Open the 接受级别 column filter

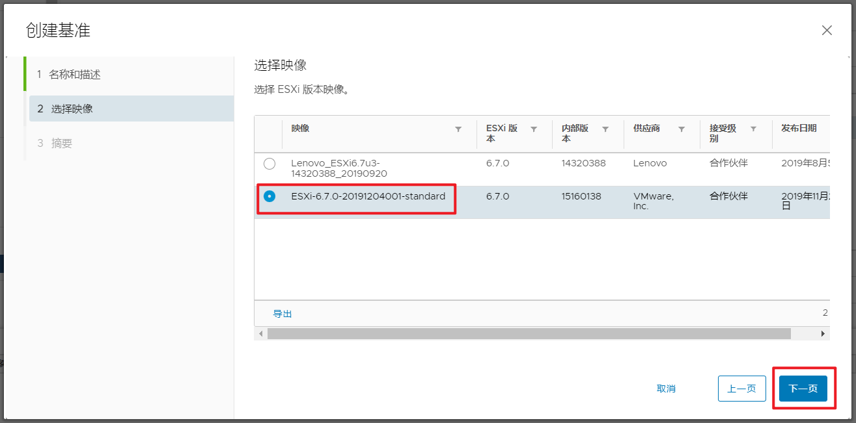[x=753, y=129]
